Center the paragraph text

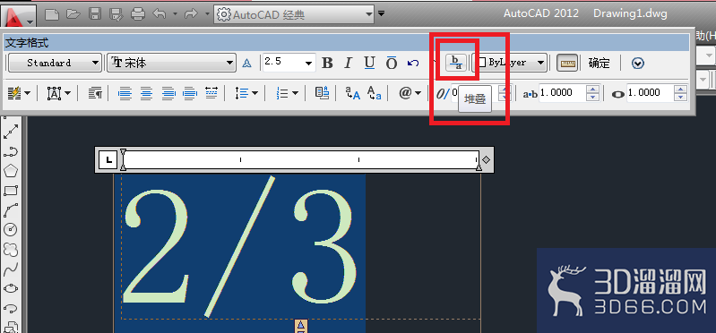146,93
